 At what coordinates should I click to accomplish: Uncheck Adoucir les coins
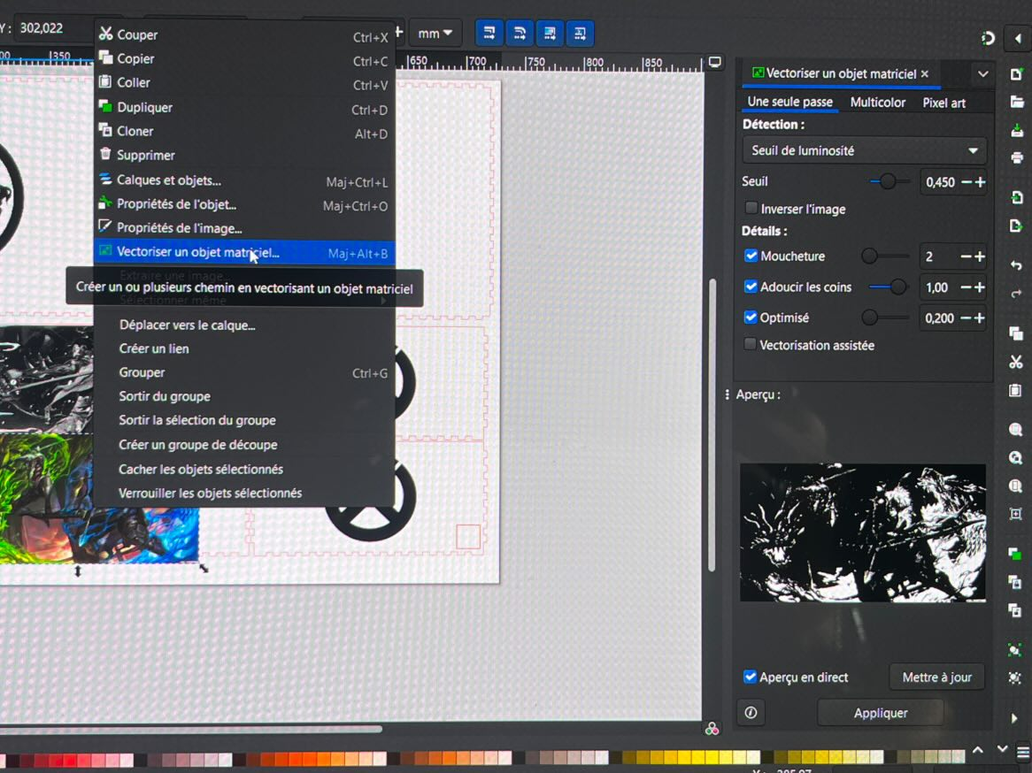(x=751, y=287)
